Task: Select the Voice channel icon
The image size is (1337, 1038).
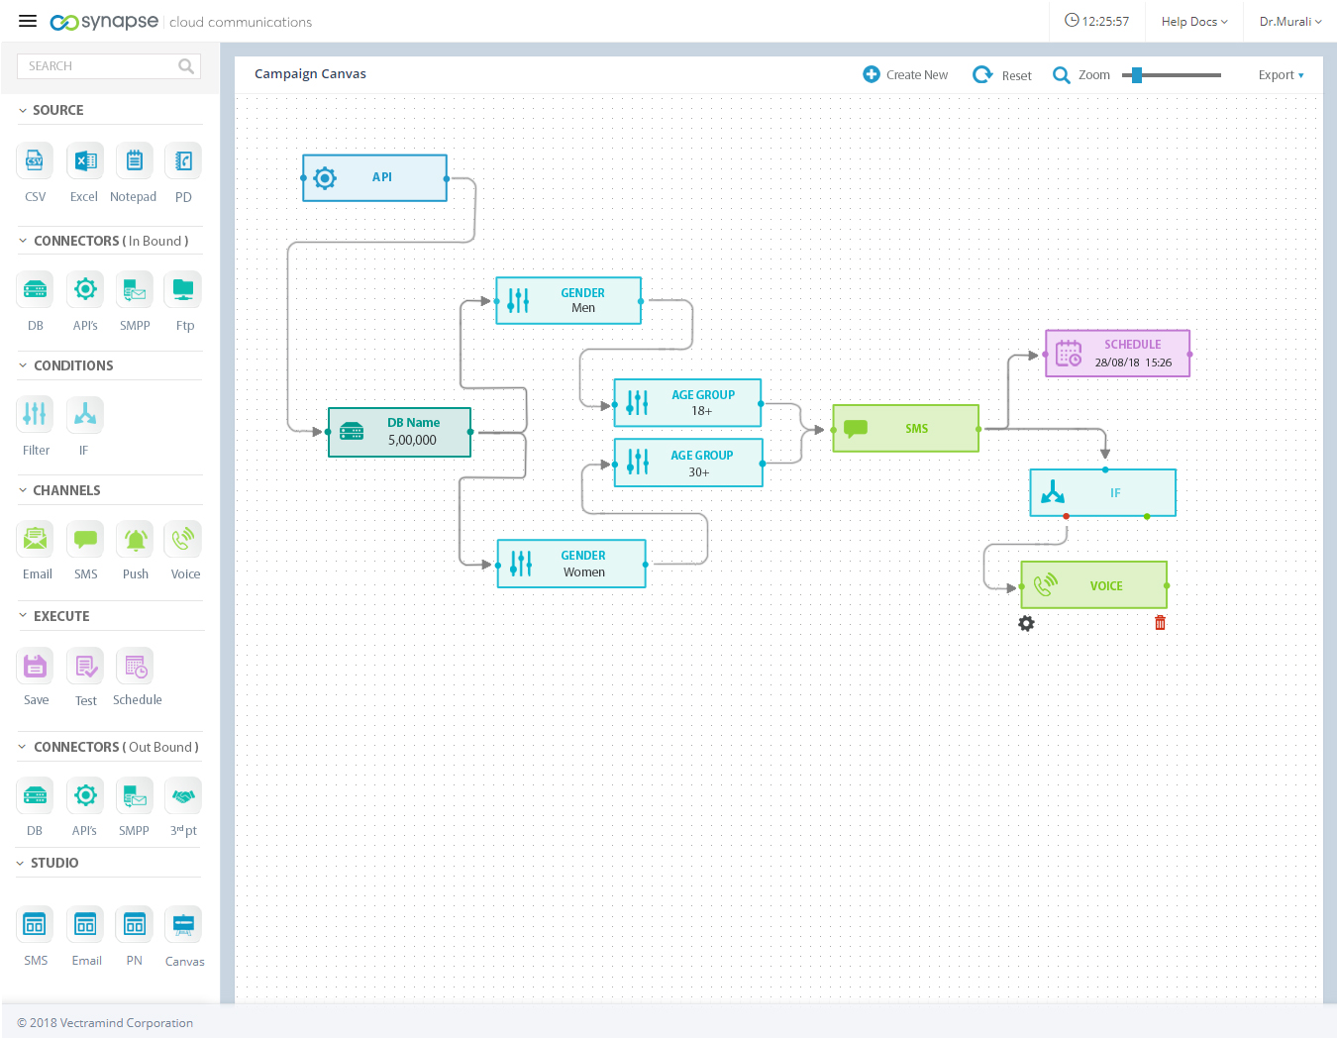Action: (184, 540)
